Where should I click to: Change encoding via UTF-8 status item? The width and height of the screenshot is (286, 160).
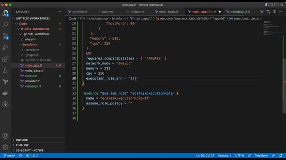pyautogui.click(x=240, y=156)
